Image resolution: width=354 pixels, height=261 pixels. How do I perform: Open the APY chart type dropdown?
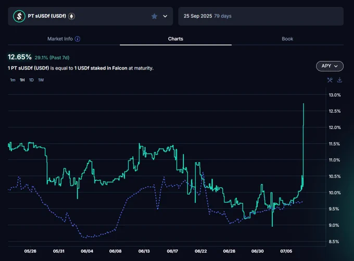pos(330,66)
